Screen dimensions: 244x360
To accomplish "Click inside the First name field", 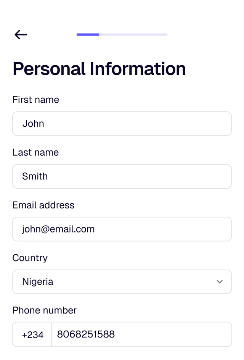I will coord(122,124).
